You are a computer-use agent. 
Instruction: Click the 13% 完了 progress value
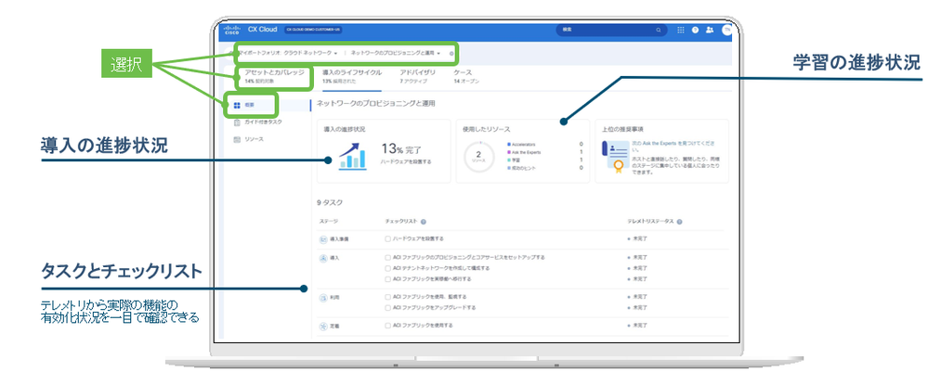[401, 149]
